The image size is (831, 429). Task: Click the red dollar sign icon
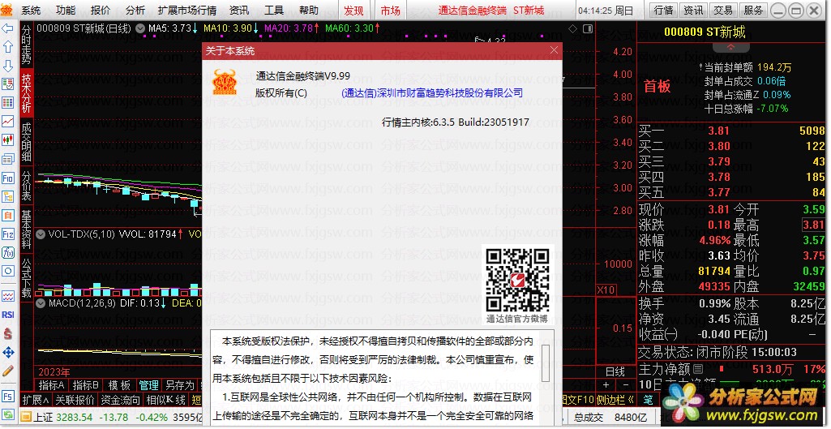pos(8,333)
